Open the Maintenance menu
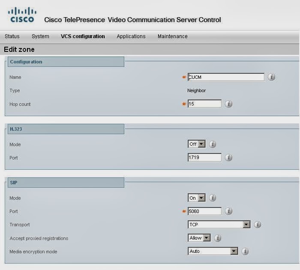The image size is (300, 270). click(x=173, y=36)
